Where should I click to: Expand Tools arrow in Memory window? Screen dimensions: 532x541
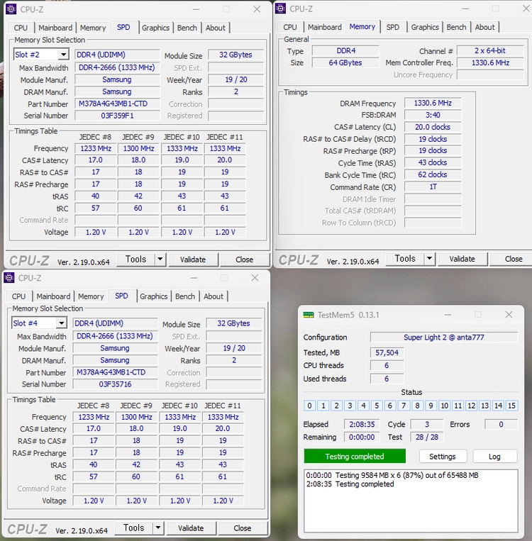(429, 258)
